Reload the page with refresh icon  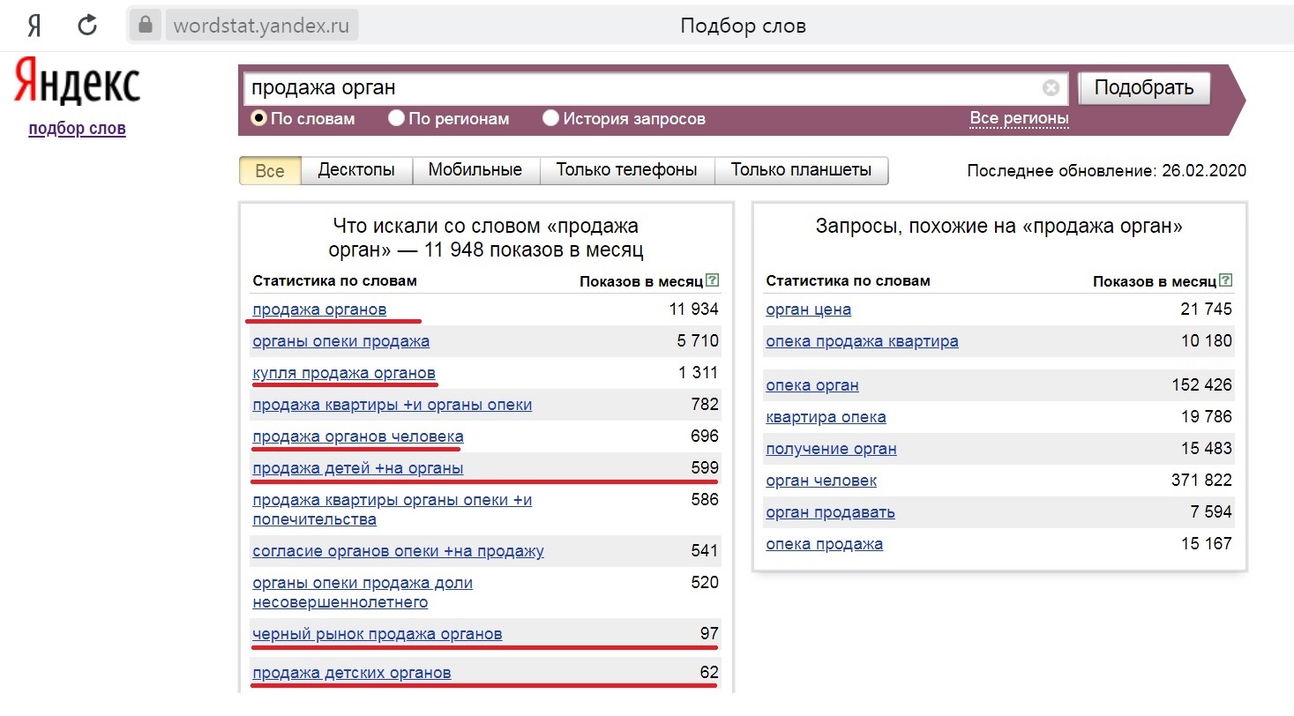click(87, 25)
